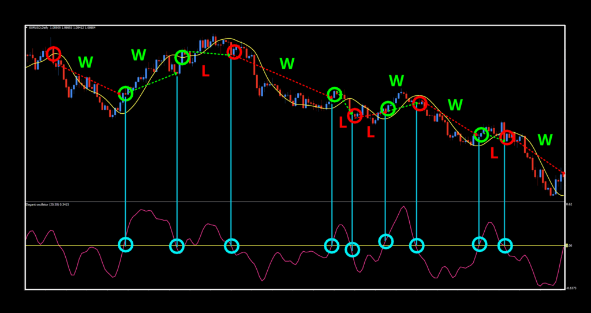Click the red arrowhead ending the last dotted trend line
This screenshot has height=313, width=591.
pos(563,173)
